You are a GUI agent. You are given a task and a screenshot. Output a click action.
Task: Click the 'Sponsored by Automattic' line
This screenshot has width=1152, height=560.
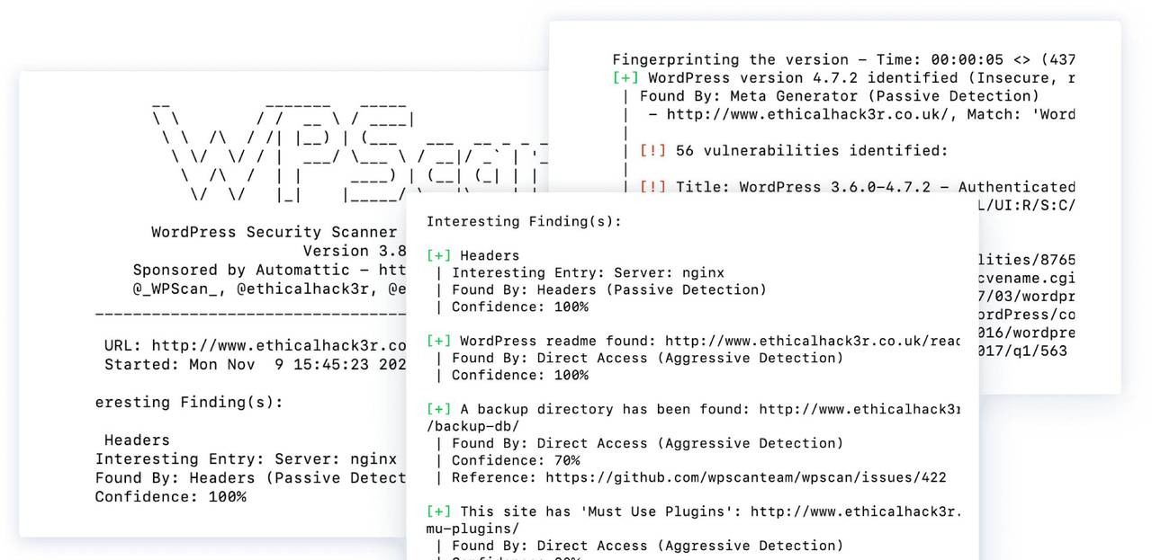pyautogui.click(x=270, y=270)
